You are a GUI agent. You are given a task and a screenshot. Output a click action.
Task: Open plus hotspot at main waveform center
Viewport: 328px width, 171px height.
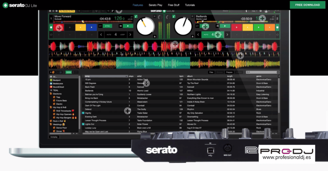coord(175,44)
